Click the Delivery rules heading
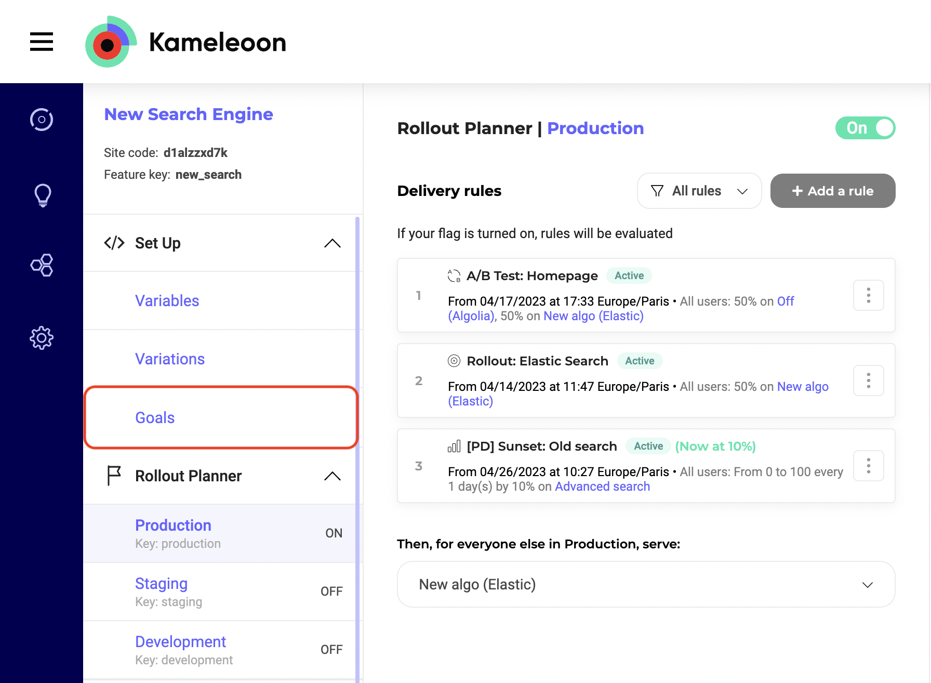The height and width of the screenshot is (683, 931). 449,191
